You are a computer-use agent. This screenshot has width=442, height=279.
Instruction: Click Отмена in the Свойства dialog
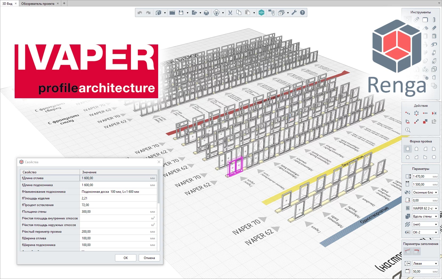[149, 258]
